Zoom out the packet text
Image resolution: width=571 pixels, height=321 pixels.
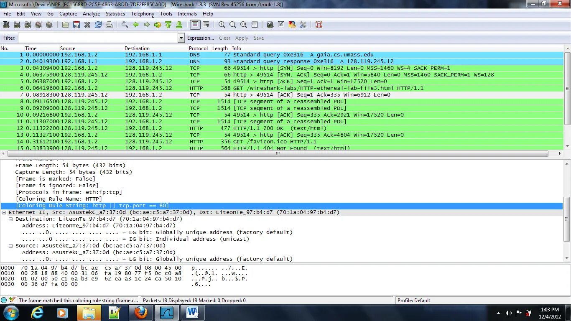pos(233,25)
